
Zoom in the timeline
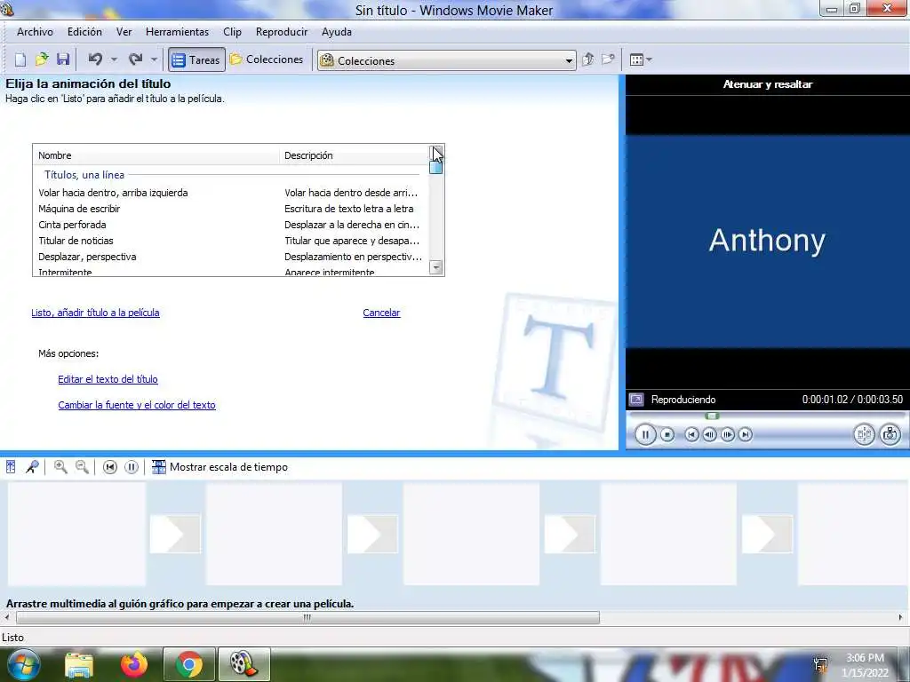pyautogui.click(x=60, y=467)
